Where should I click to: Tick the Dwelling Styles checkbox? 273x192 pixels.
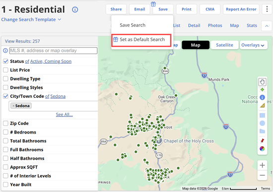[5, 87]
